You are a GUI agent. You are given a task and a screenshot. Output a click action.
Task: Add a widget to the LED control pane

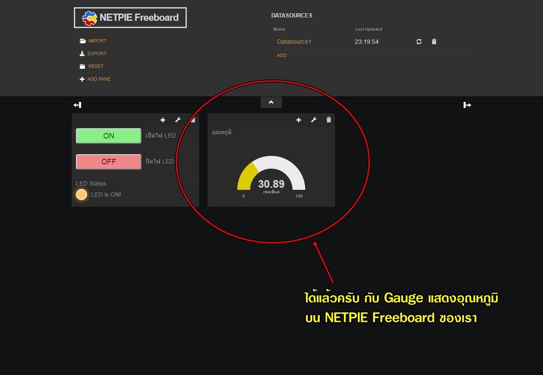click(x=163, y=120)
